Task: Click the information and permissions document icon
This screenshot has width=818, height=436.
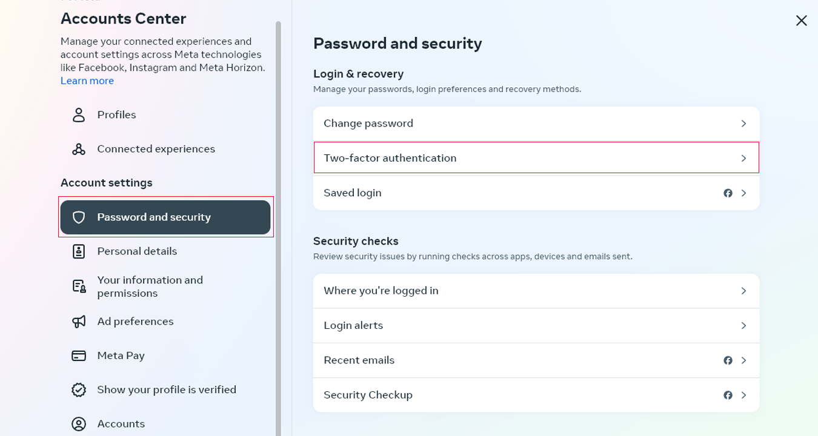Action: 79,286
